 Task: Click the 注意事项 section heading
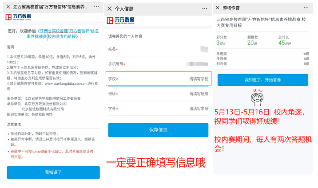[14, 124]
